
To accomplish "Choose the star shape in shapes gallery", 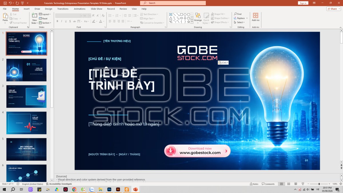I will click(189, 21).
